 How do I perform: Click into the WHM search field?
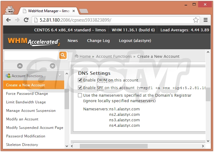(x=31, y=55)
